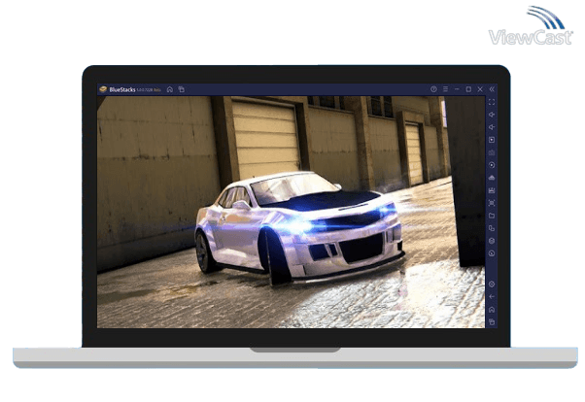Screen dimensions: 585x402
Task: Click the circular icon below the hexagon icon
Action: pyautogui.click(x=492, y=253)
